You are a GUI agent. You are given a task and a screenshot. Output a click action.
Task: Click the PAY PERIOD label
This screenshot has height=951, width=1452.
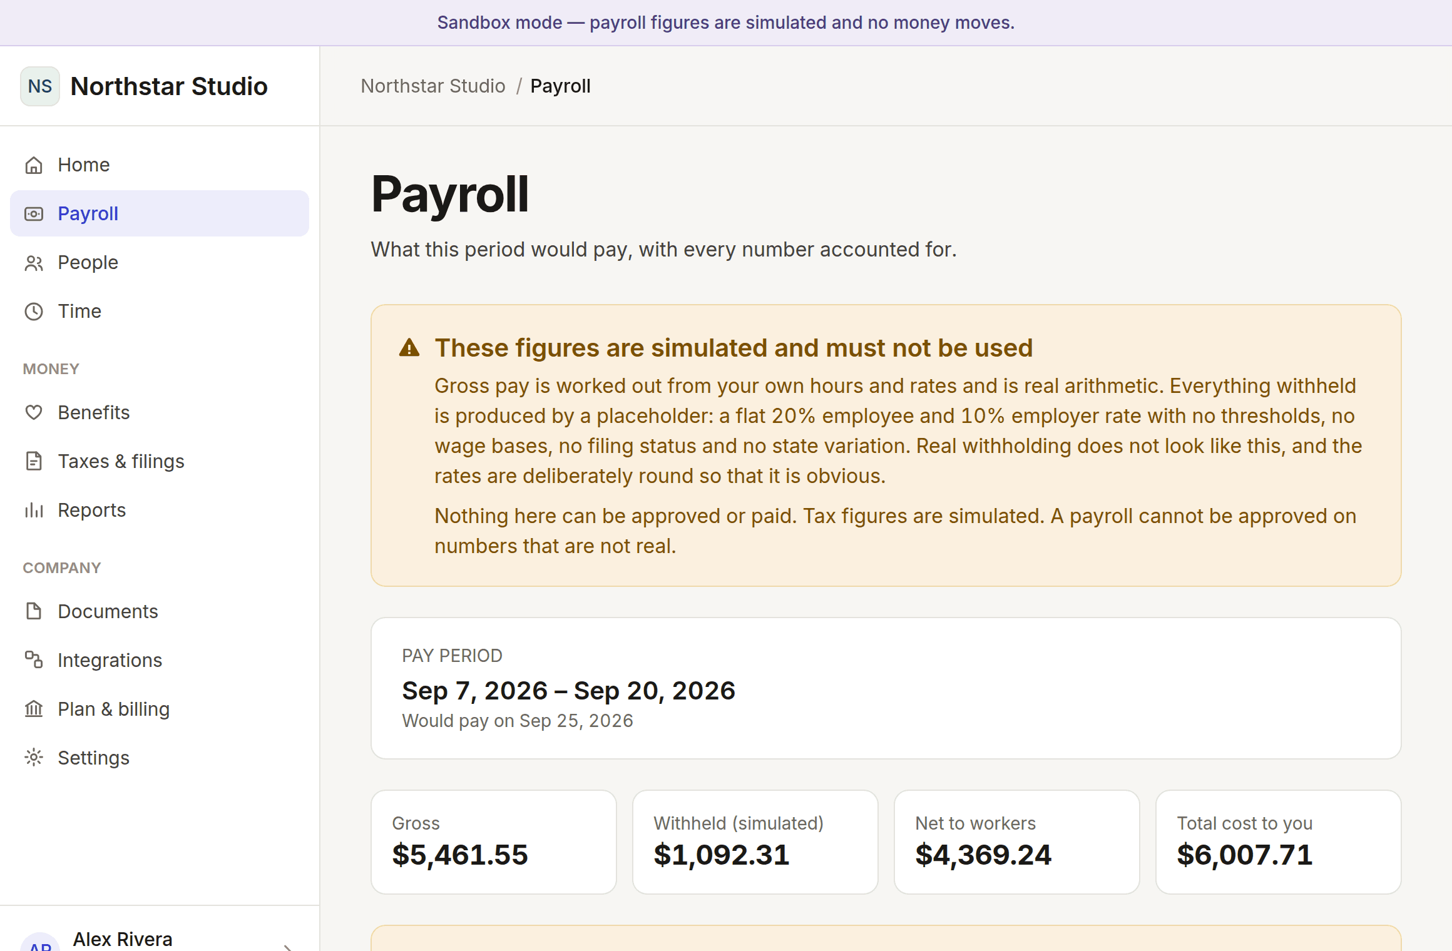(x=452, y=656)
